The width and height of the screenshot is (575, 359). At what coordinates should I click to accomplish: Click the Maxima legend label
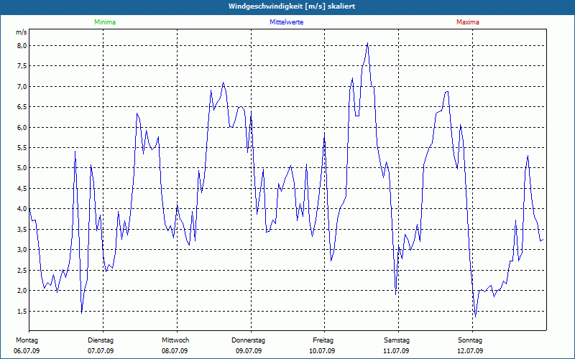(x=468, y=22)
